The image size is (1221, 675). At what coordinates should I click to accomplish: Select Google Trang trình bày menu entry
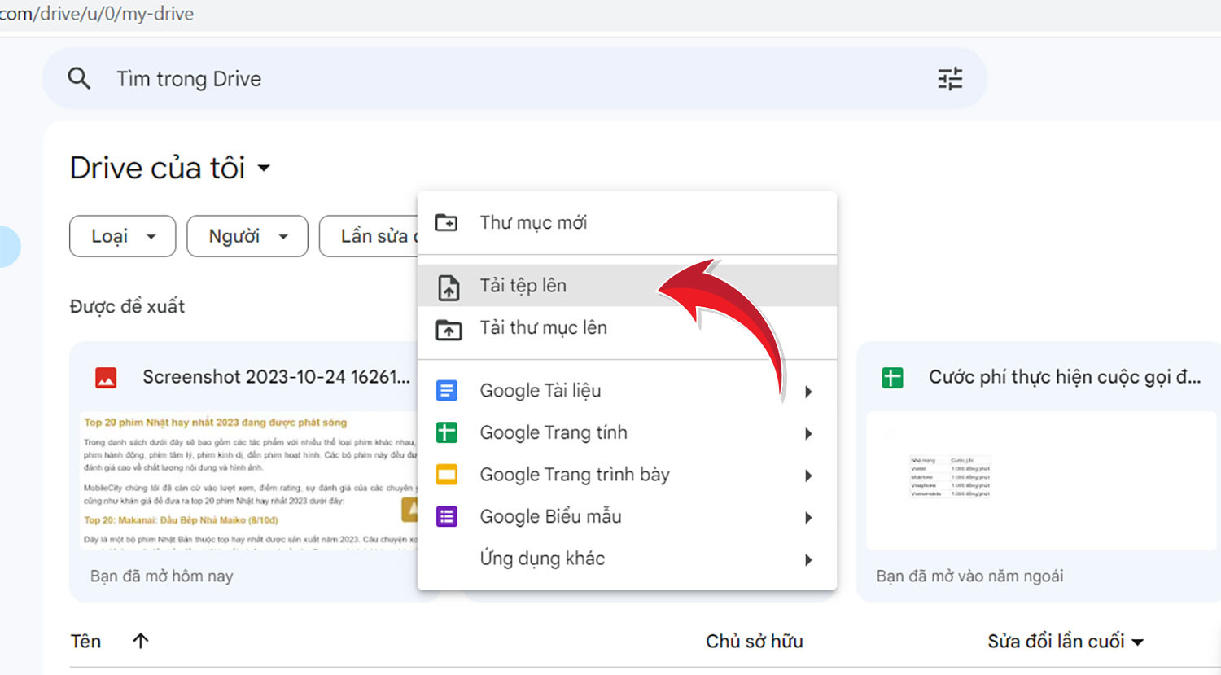pos(627,475)
